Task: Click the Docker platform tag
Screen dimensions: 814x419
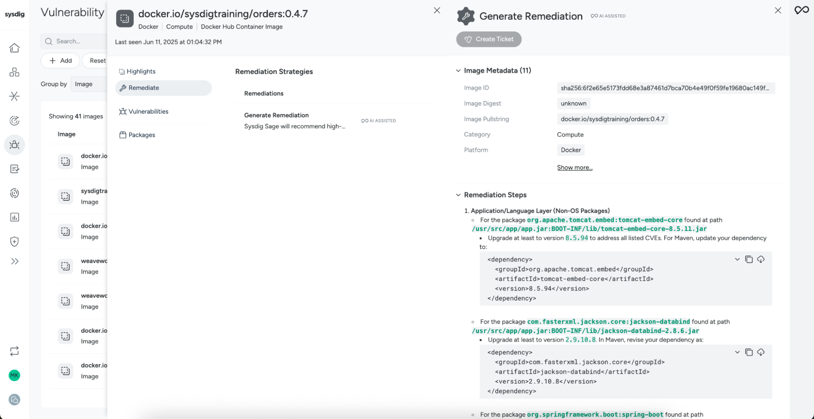Action: 570,150
